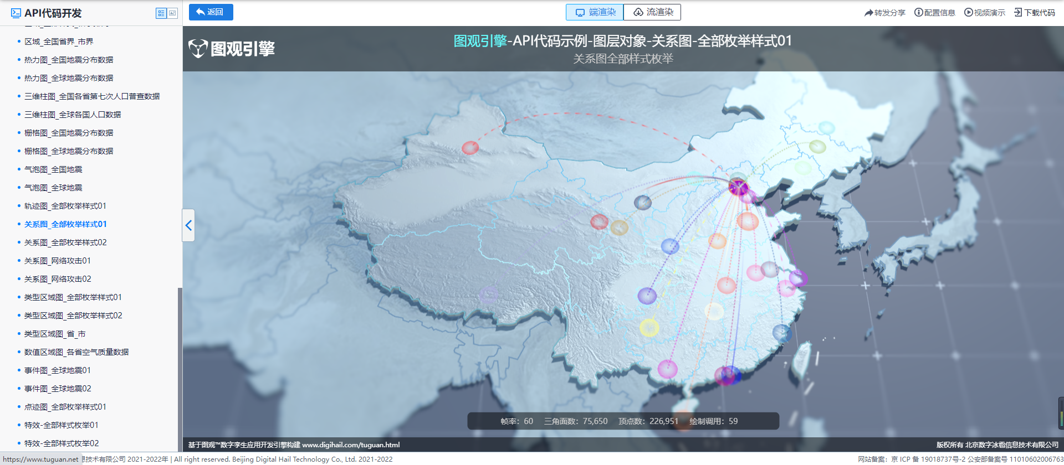This screenshot has width=1064, height=465.
Task: Click 绘制调用: 59 stats text
Action: point(713,421)
